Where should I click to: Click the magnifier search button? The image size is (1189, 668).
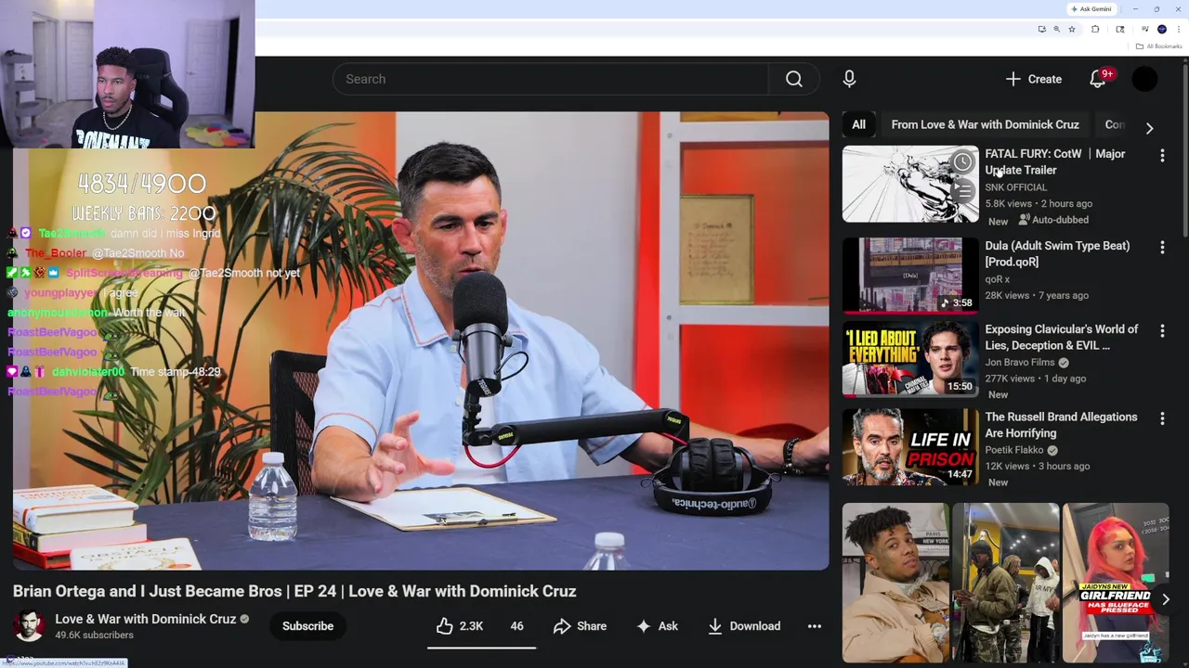[794, 79]
